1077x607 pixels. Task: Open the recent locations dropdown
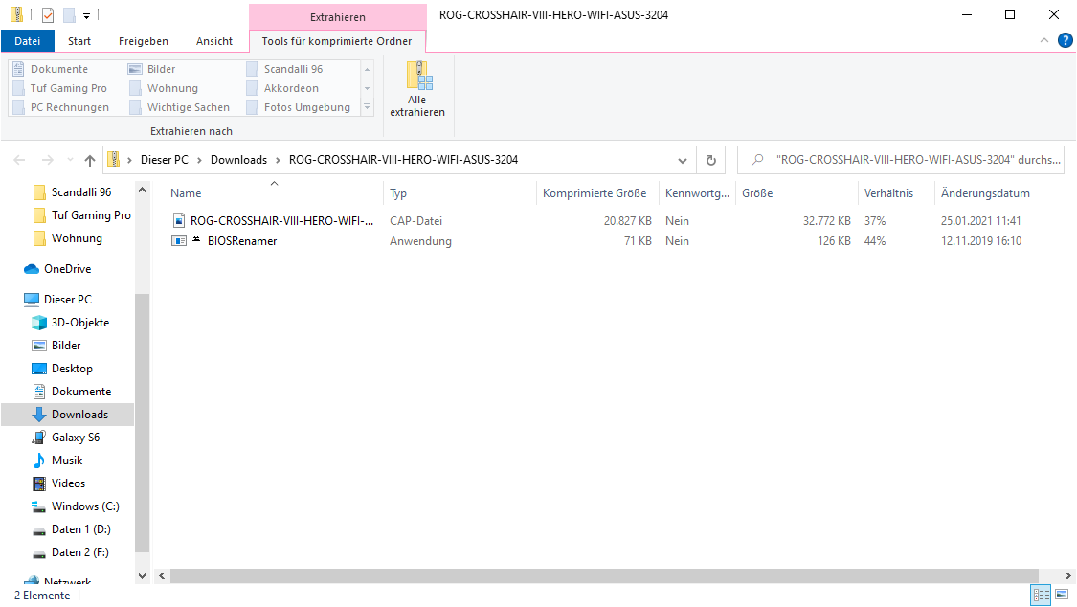point(70,160)
